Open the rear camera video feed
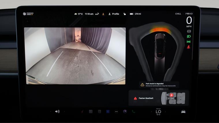 [75, 56]
